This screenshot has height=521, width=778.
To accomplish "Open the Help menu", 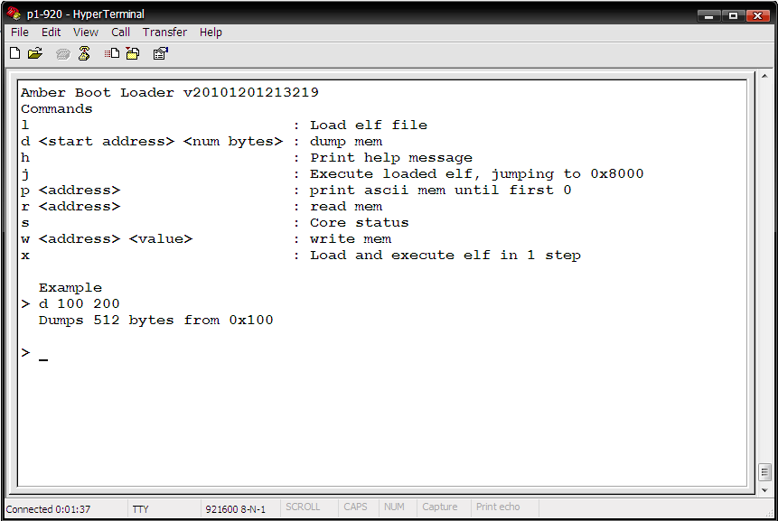I will (x=211, y=32).
